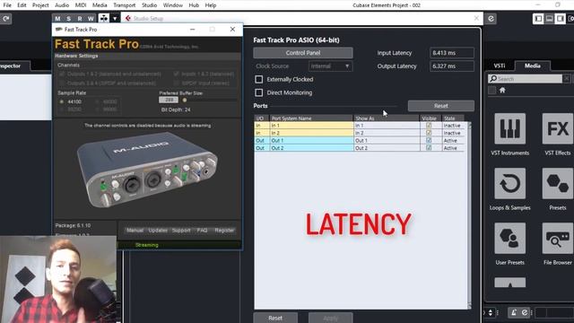
Task: Click the bottom Reset button in Studio Setup
Action: [x=275, y=318]
